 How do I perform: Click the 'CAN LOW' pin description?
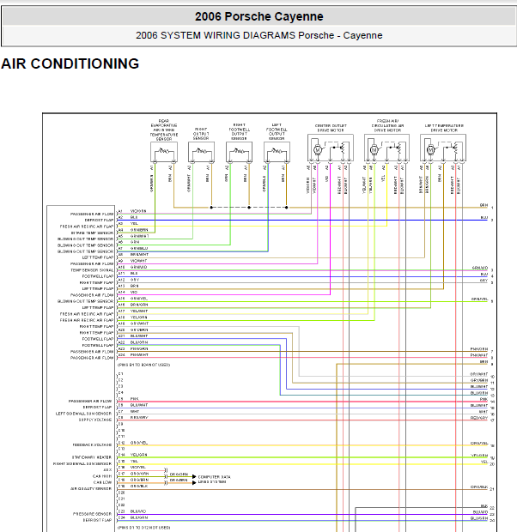pyautogui.click(x=102, y=482)
